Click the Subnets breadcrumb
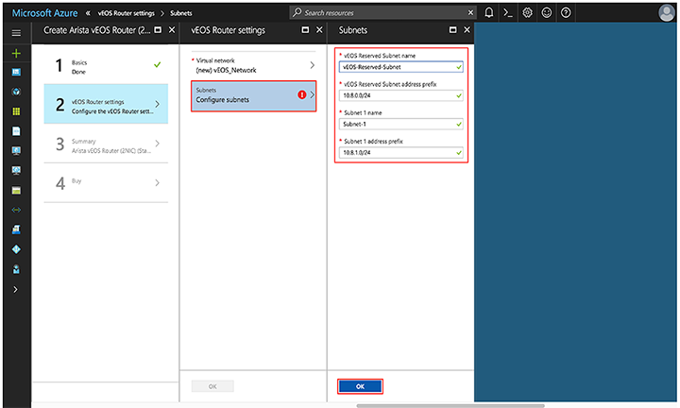680x408 pixels. (180, 13)
